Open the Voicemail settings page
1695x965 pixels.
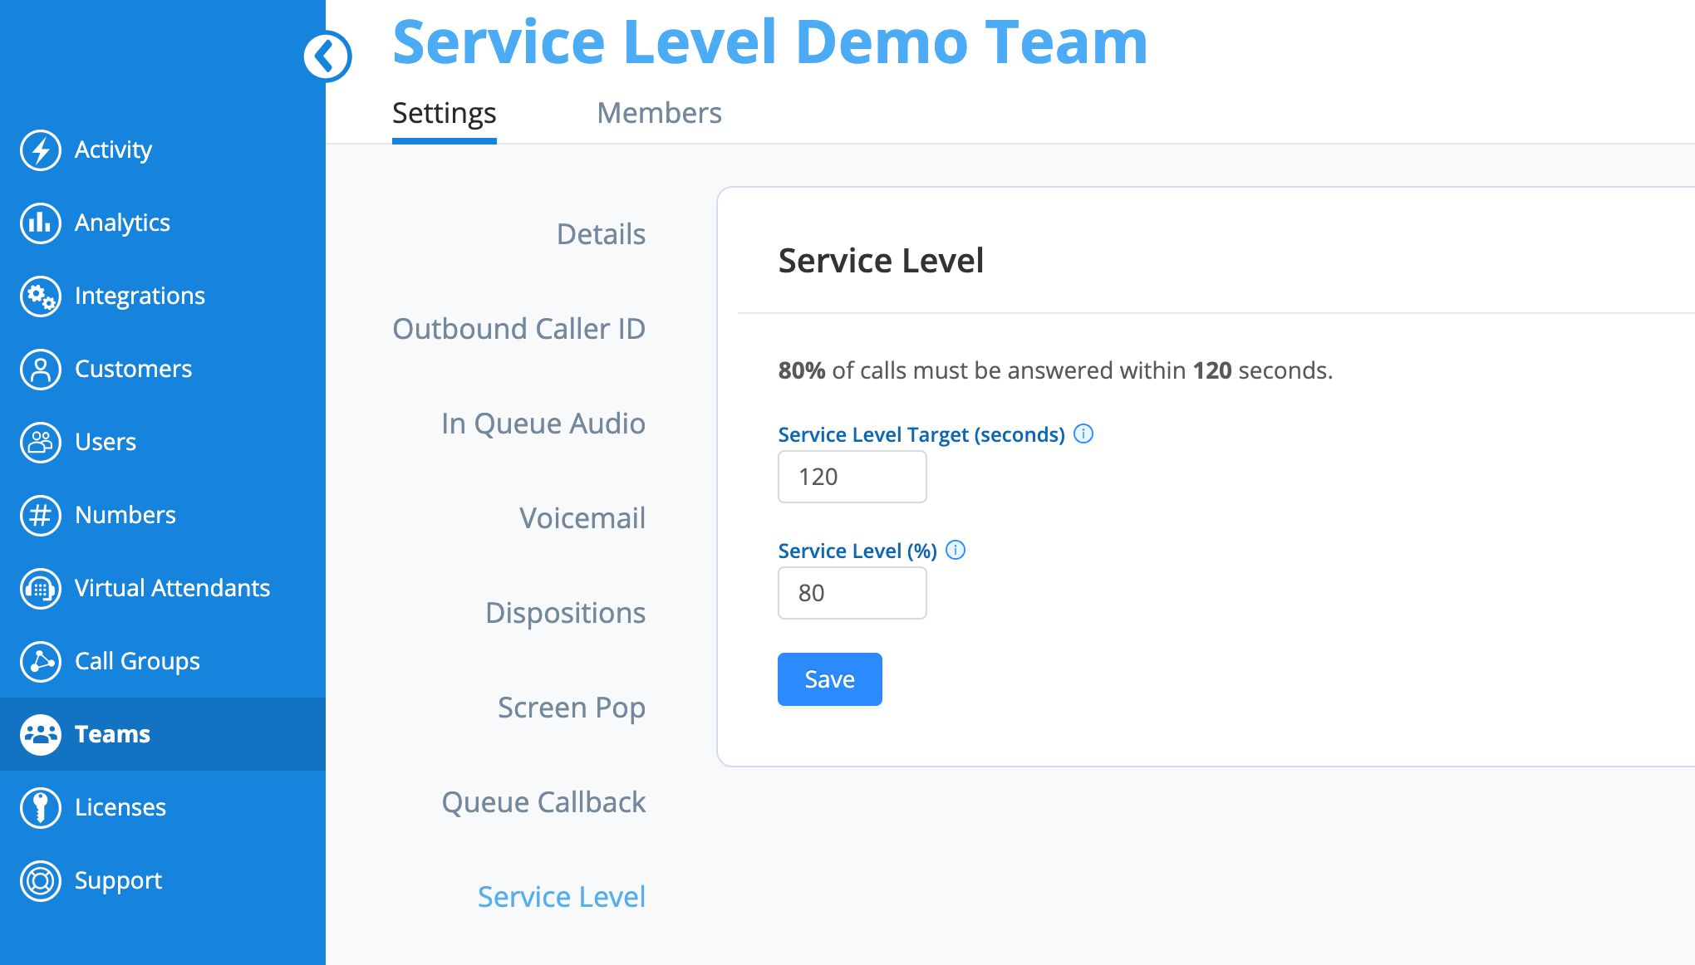(x=582, y=517)
